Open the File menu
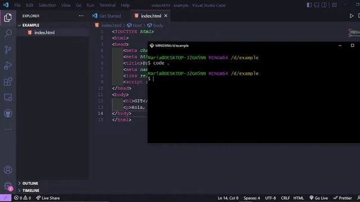 (17, 5)
